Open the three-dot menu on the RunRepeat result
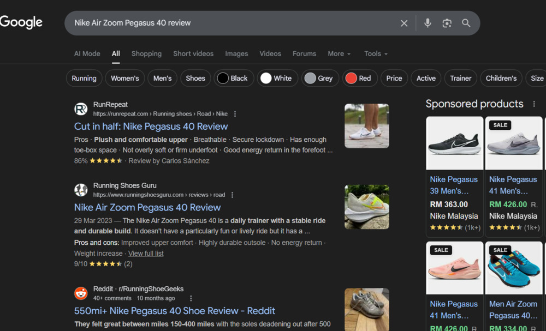Image resolution: width=546 pixels, height=331 pixels. coord(235,113)
